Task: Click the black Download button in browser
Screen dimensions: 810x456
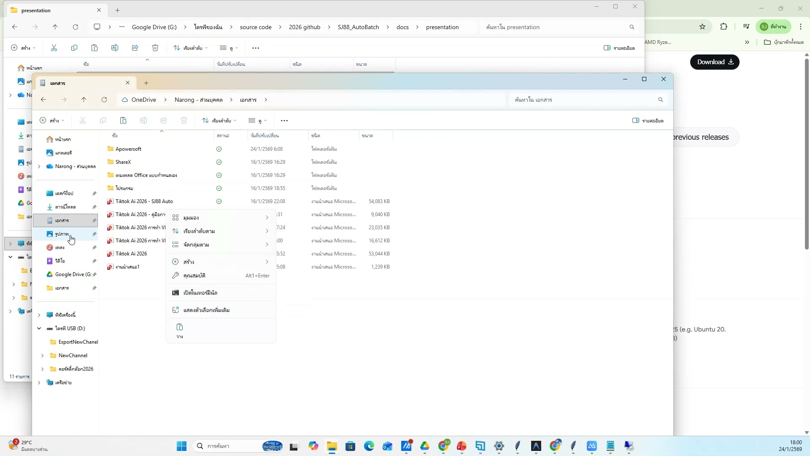Action: [714, 62]
